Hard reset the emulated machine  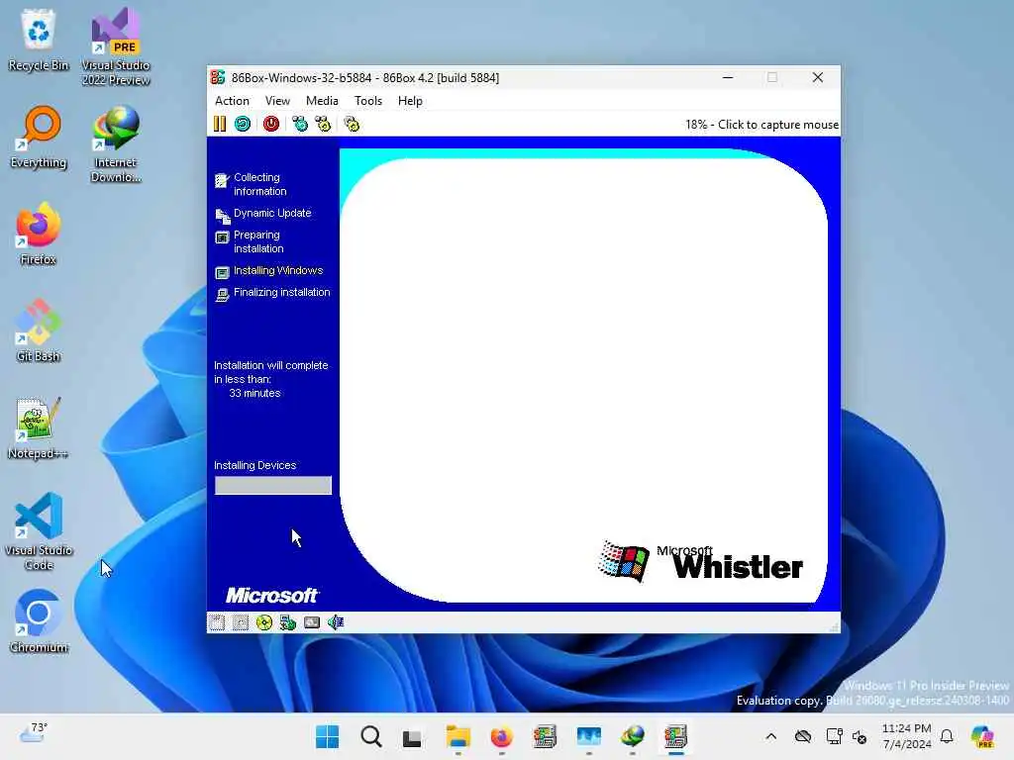click(x=243, y=124)
